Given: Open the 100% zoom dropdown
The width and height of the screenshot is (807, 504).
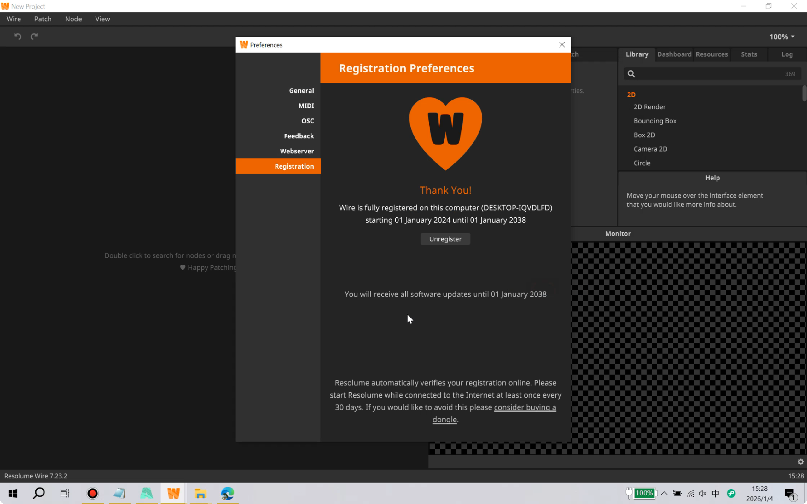Looking at the screenshot, I should coord(782,37).
